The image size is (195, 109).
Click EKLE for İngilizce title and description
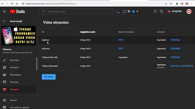[x=121, y=40]
